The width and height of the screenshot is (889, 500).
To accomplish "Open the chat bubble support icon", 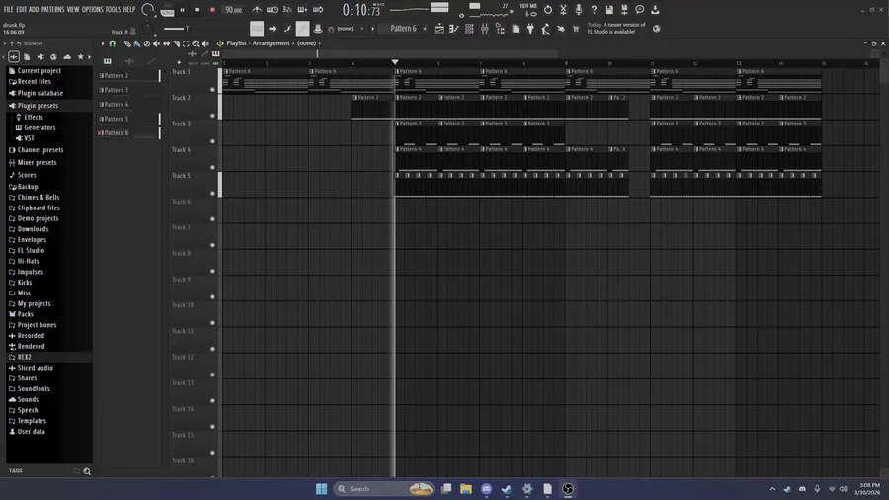I will [x=639, y=10].
